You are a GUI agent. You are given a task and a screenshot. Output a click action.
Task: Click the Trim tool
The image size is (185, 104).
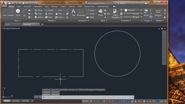(59, 10)
